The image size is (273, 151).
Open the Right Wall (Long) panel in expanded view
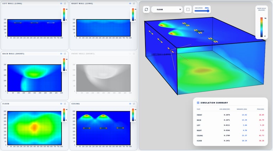pyautogui.click(x=134, y=4)
